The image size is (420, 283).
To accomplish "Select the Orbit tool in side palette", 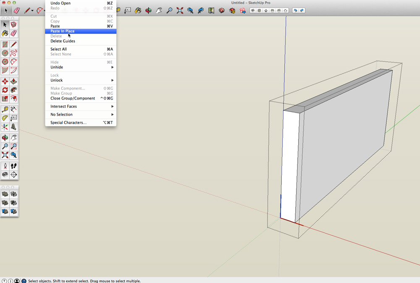I will click(x=5, y=138).
